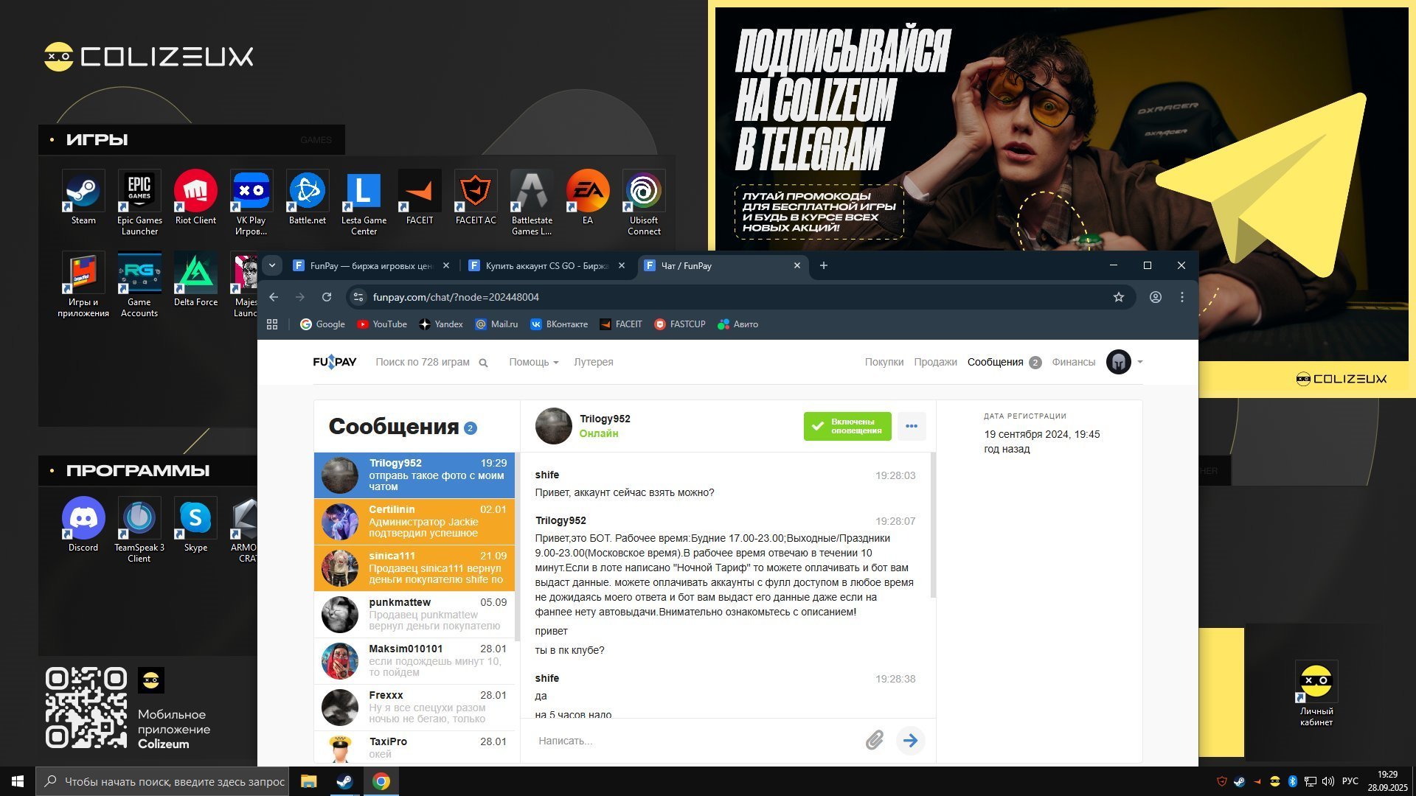Open the ВКонтакте bookmark
Viewport: 1416px width, 796px height.
pos(559,324)
